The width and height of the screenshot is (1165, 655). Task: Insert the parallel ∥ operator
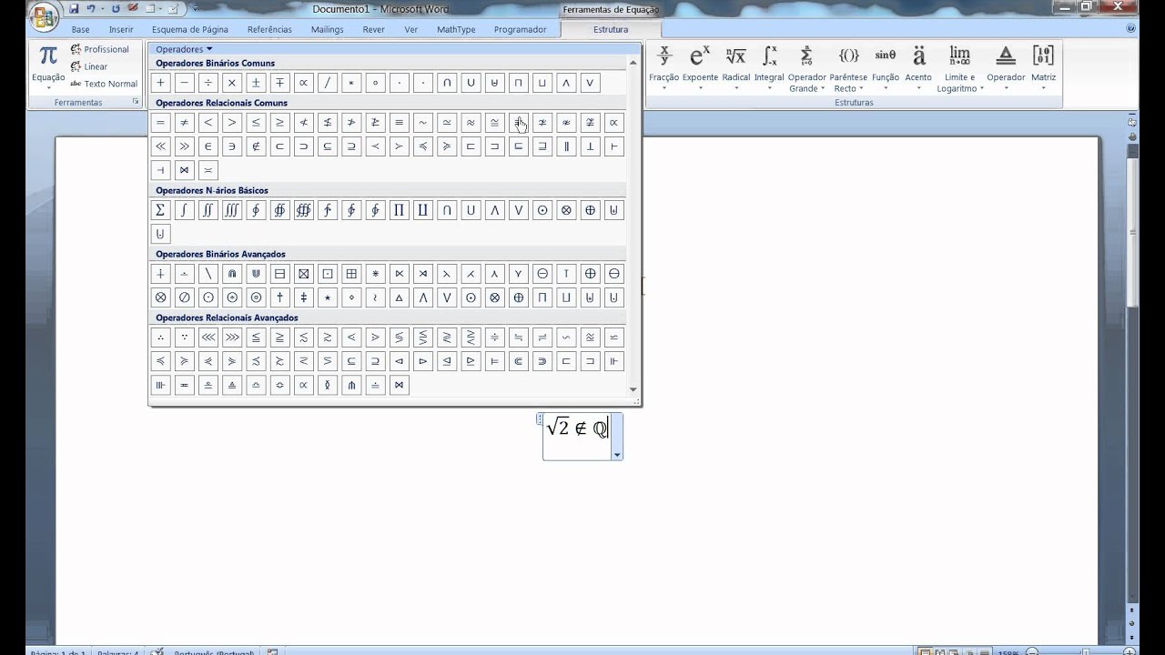[566, 146]
